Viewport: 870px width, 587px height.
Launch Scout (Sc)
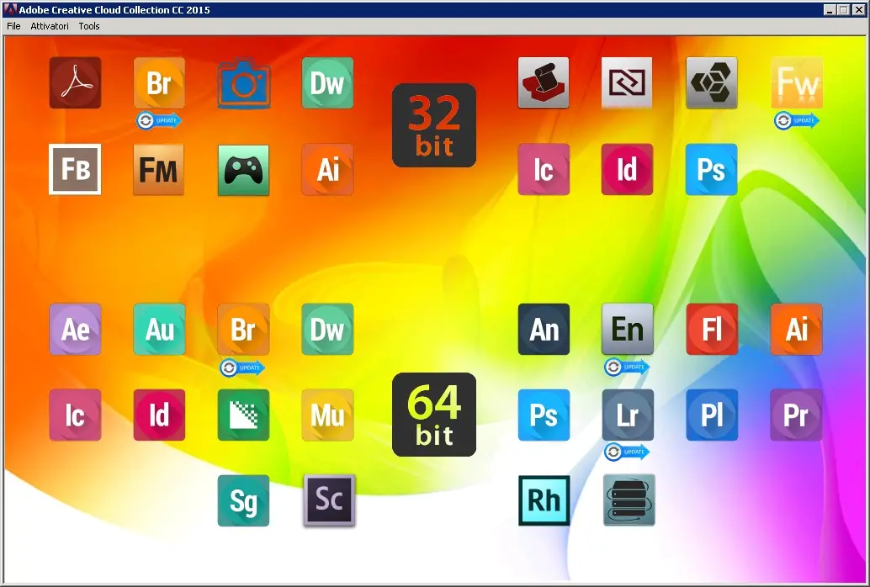click(329, 500)
